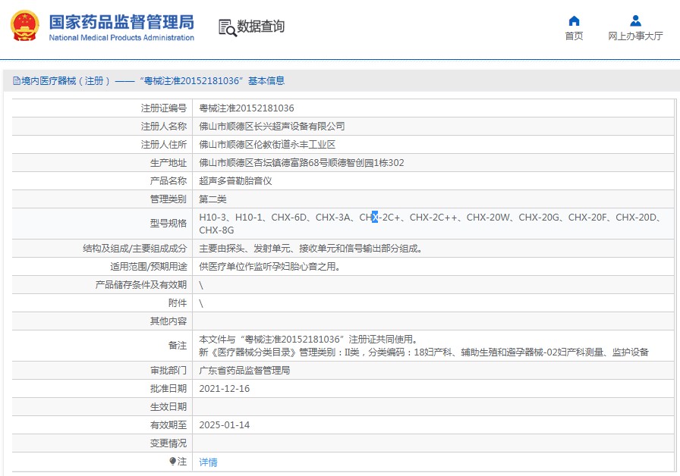The width and height of the screenshot is (680, 476).
Task: Open the 数据查询 search icon
Action: [x=227, y=27]
